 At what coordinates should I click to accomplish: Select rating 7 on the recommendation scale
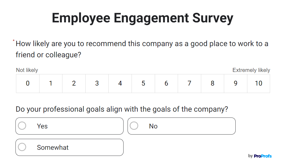click(189, 83)
